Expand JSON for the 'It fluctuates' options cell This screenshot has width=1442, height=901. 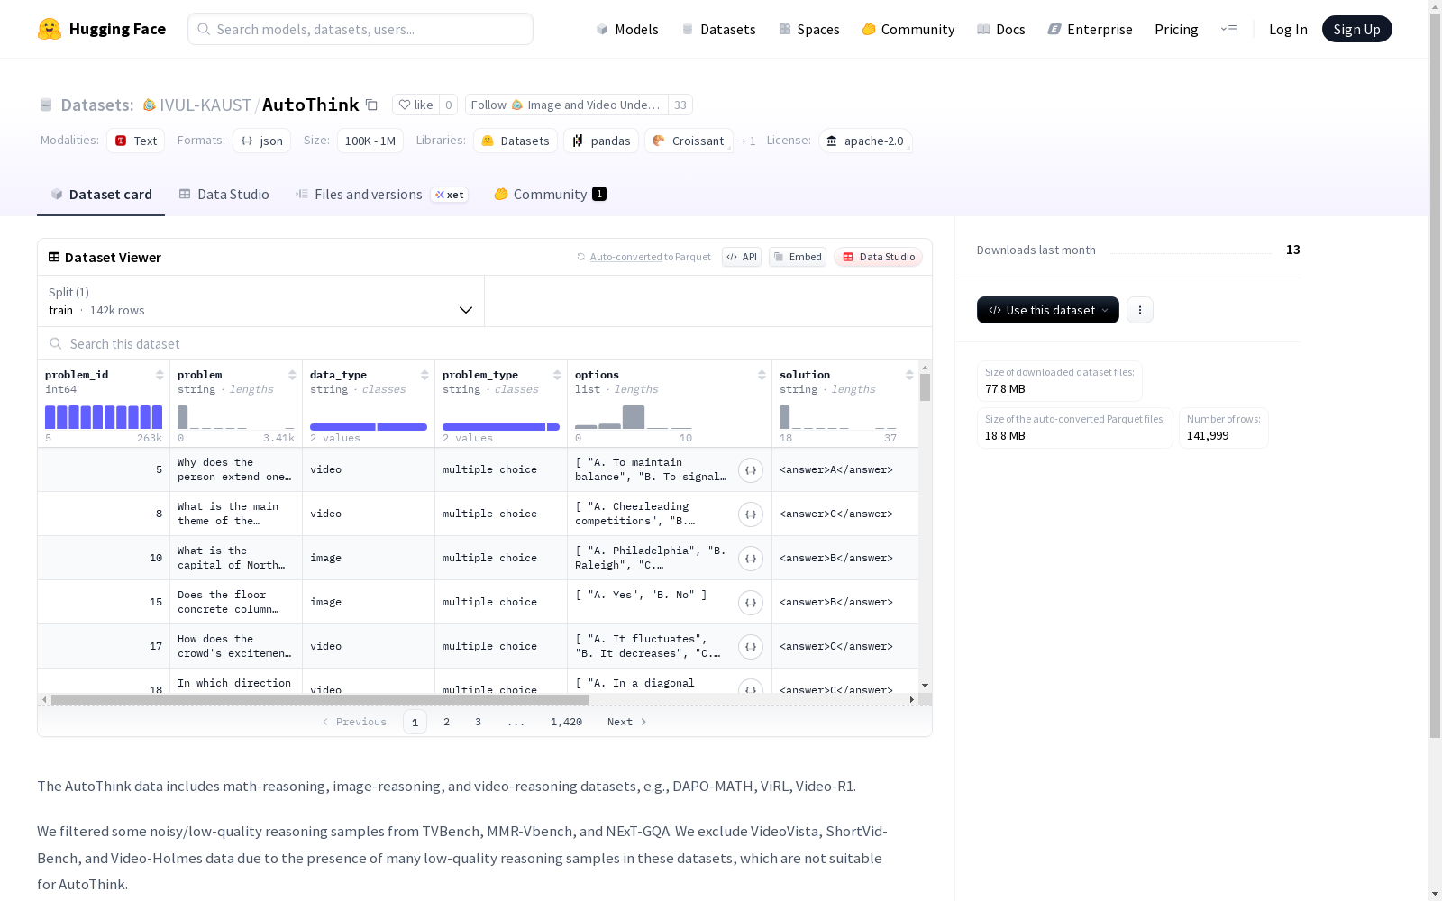(x=751, y=647)
